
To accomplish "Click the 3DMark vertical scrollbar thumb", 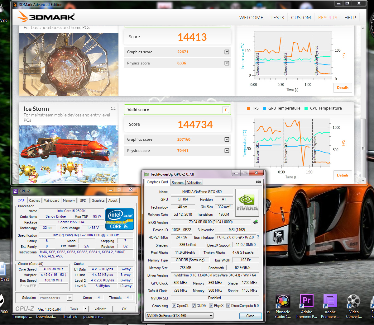I will [363, 148].
